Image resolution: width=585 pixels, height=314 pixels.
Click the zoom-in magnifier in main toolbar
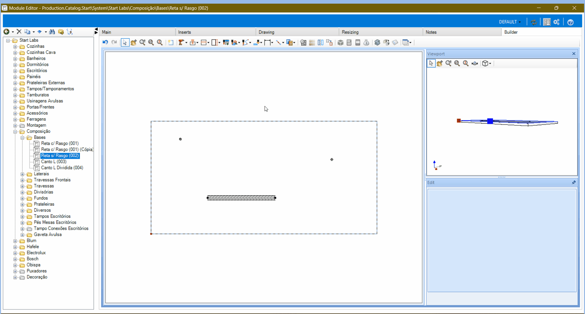pos(142,43)
